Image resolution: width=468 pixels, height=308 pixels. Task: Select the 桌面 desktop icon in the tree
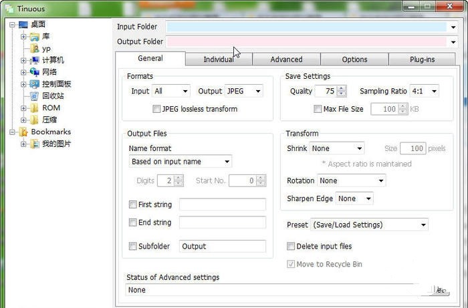pyautogui.click(x=23, y=25)
